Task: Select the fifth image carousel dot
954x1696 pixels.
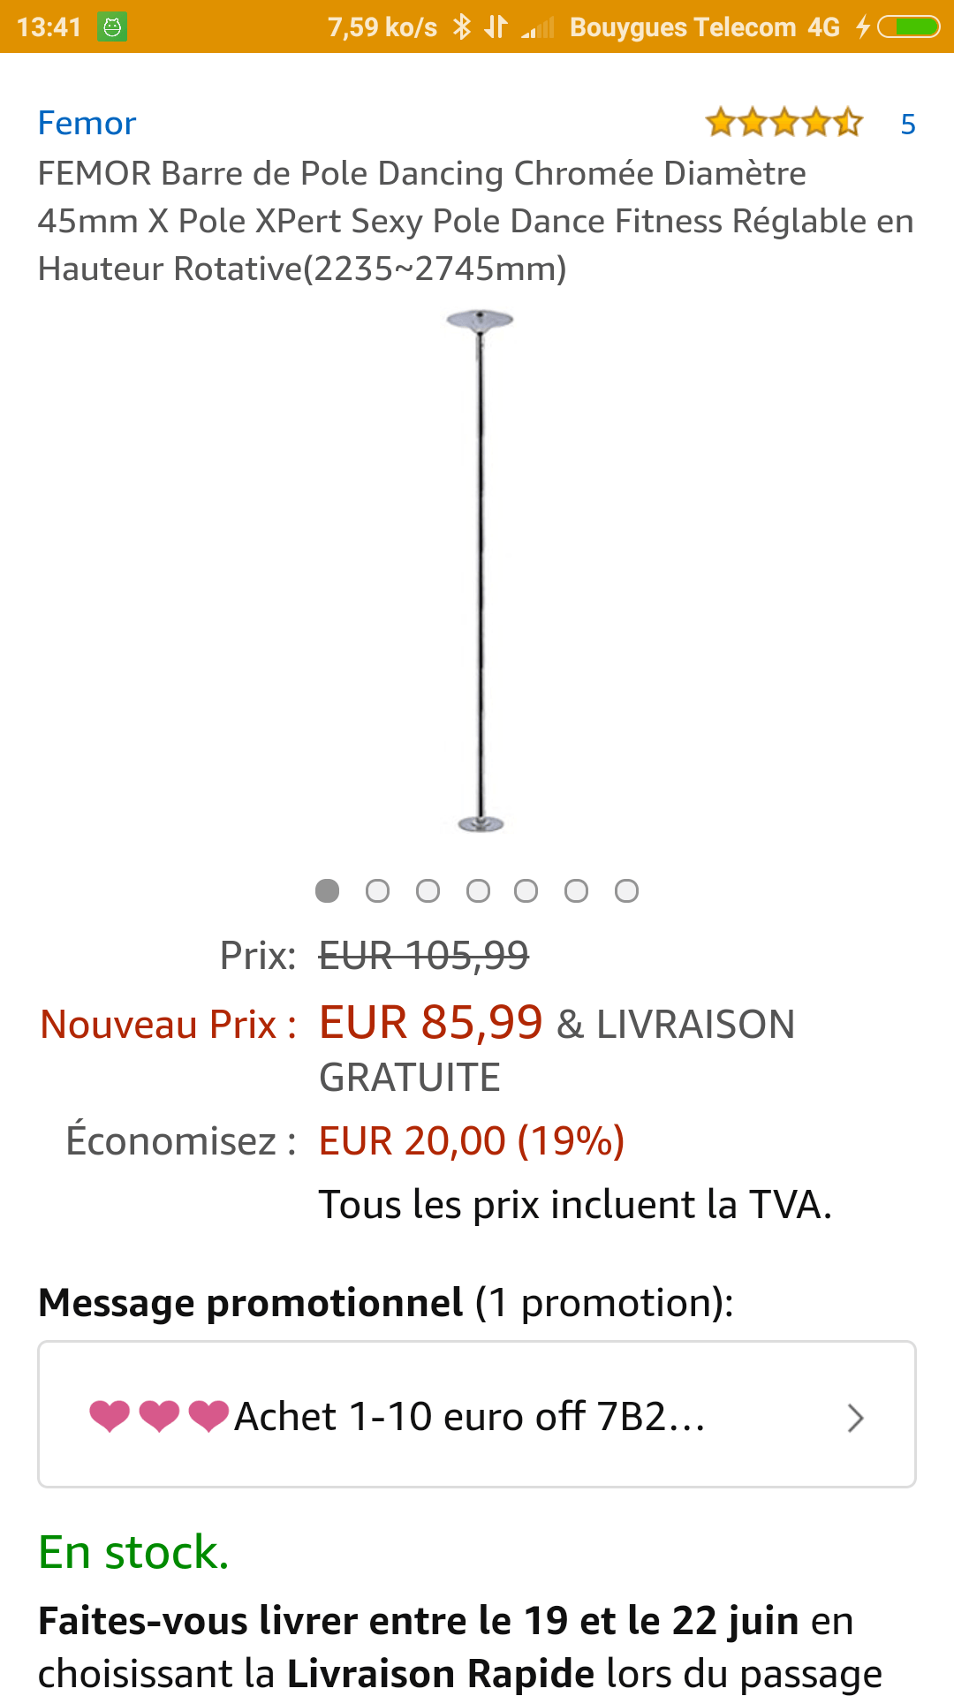Action: click(526, 890)
